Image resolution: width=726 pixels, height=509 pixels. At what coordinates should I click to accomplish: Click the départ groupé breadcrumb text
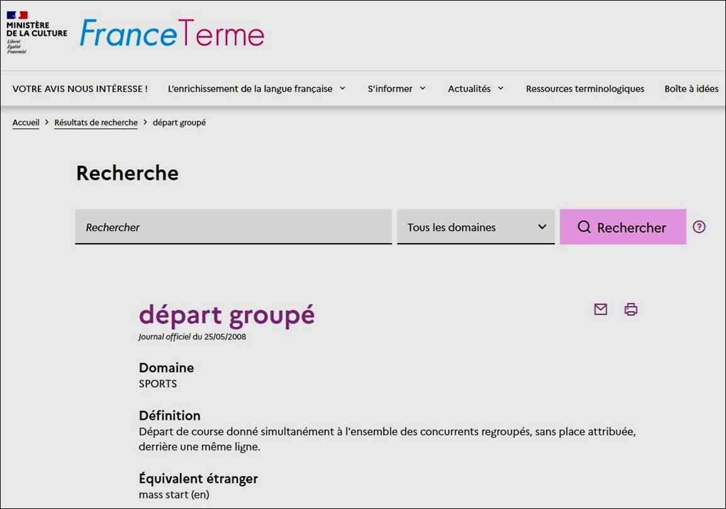pyautogui.click(x=179, y=123)
